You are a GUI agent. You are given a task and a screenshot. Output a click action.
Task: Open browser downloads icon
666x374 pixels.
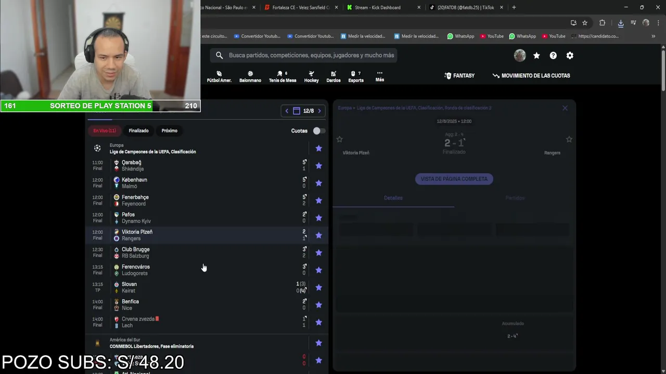[x=621, y=23]
